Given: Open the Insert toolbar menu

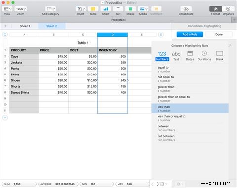Looking at the screenshot, I should (81, 9).
